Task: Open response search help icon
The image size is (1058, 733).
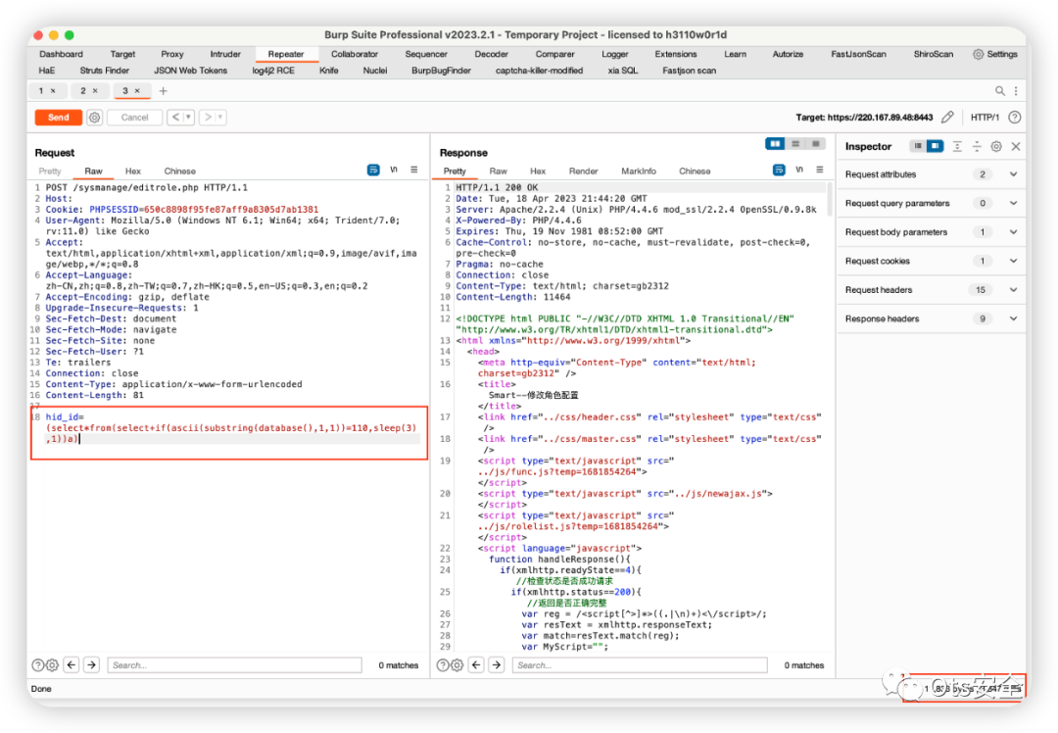Action: [443, 665]
